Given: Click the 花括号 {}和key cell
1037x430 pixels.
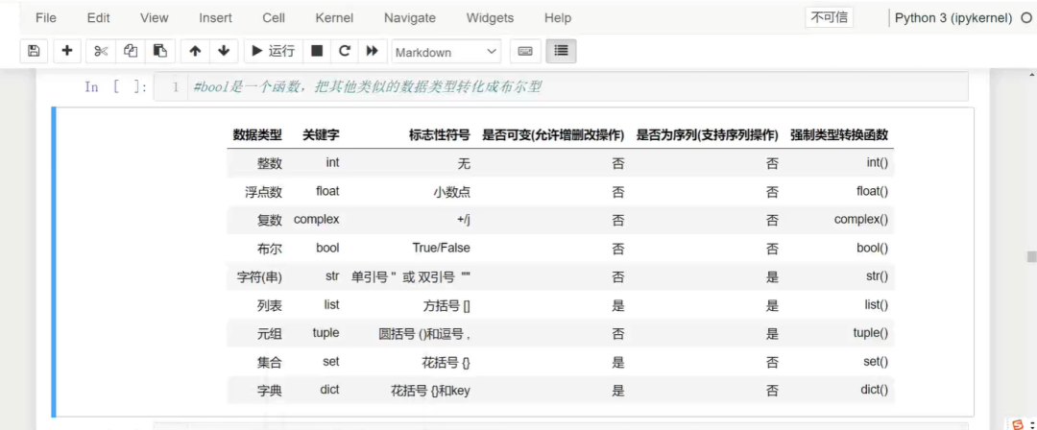Looking at the screenshot, I should pos(430,391).
